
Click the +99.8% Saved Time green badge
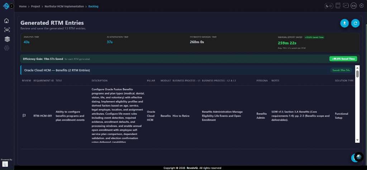coord(343,59)
